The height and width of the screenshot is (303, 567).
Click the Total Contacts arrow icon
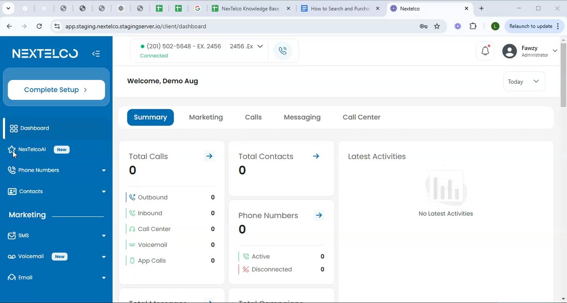pos(316,156)
